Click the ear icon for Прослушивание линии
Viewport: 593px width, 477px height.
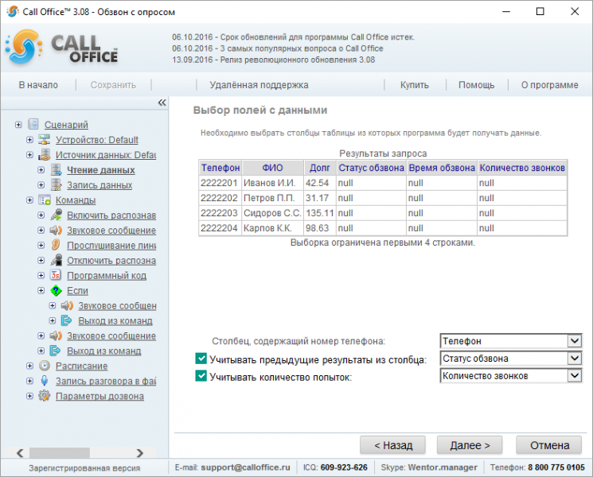(56, 245)
